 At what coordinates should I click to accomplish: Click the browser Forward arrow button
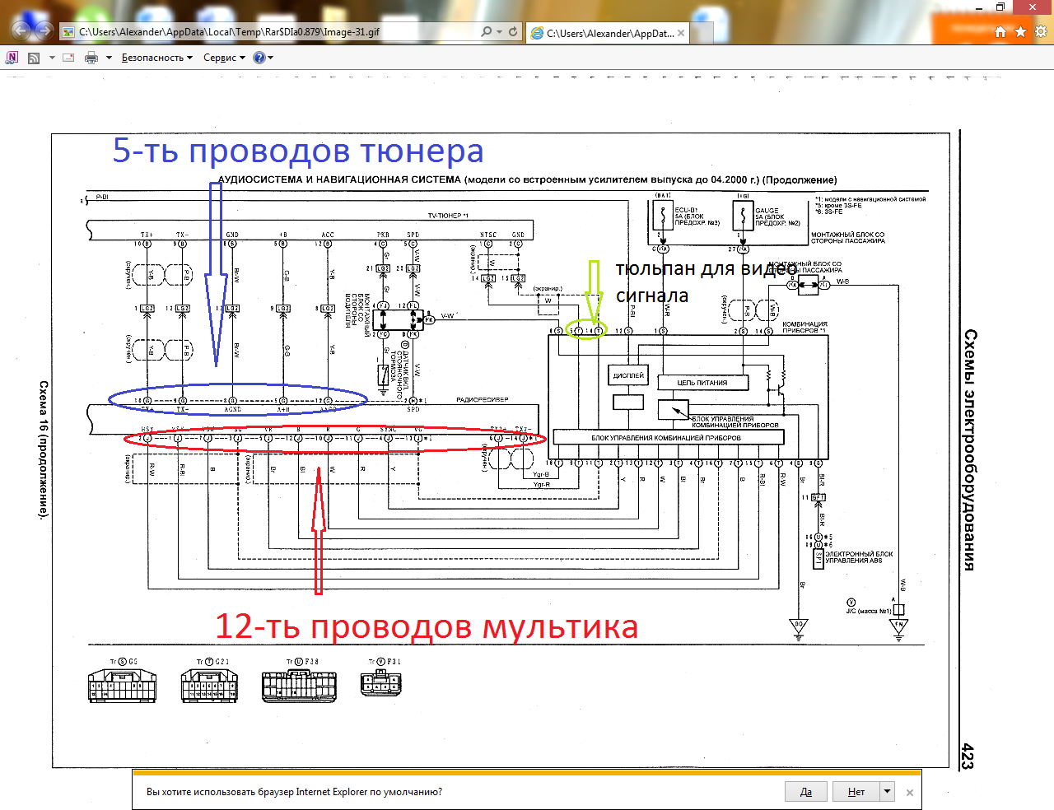(x=44, y=31)
